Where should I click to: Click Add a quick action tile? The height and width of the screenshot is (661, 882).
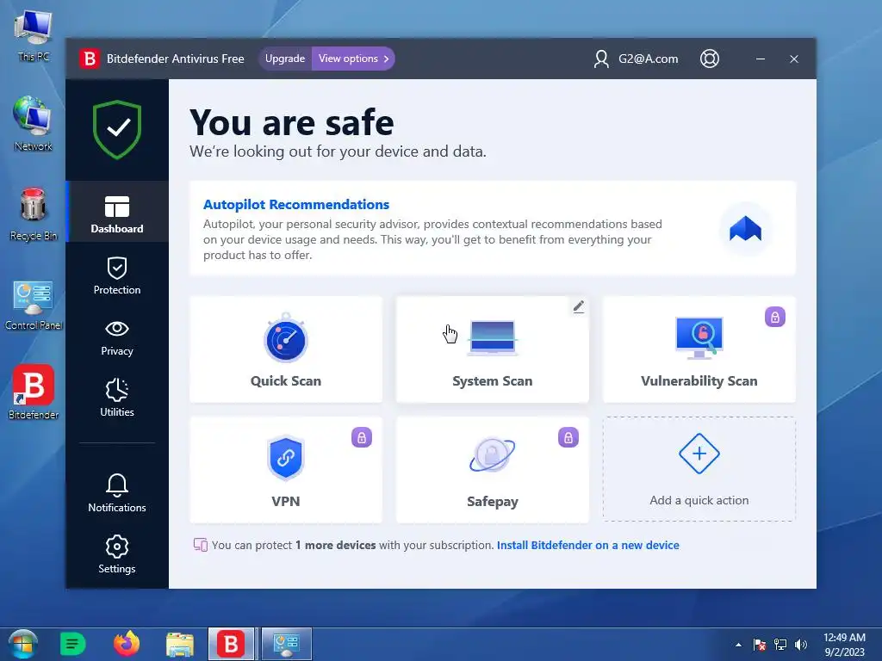tap(699, 469)
